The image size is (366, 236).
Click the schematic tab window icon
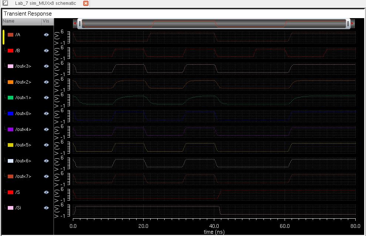pos(5,3)
